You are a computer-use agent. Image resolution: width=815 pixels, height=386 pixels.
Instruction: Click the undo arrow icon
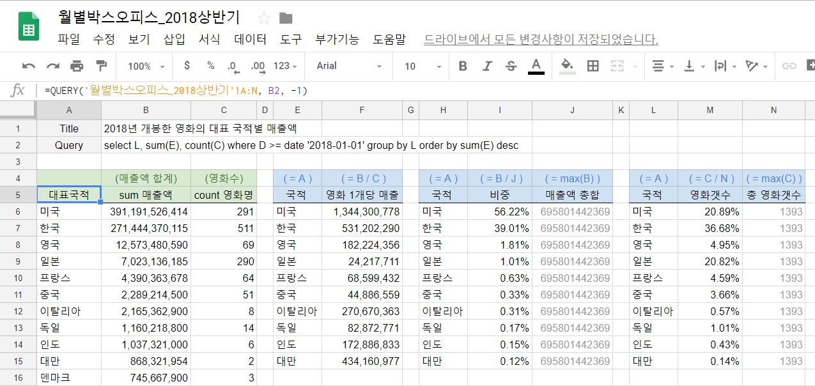click(x=29, y=66)
